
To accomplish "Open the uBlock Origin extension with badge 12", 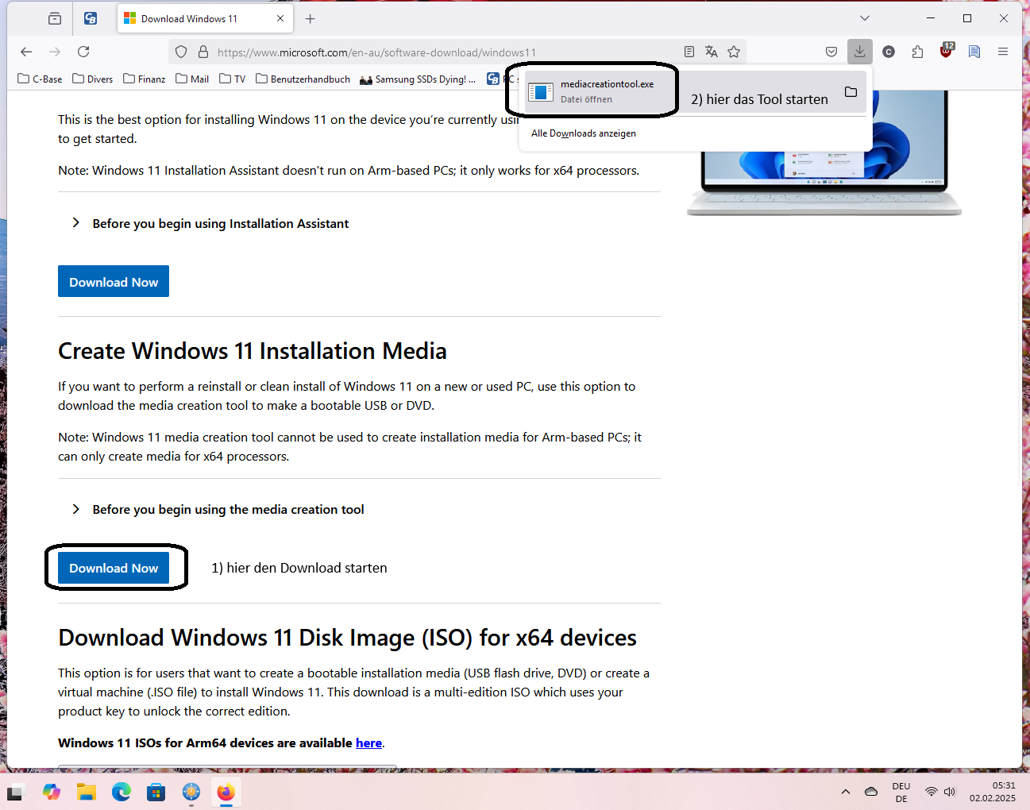I will (x=946, y=52).
